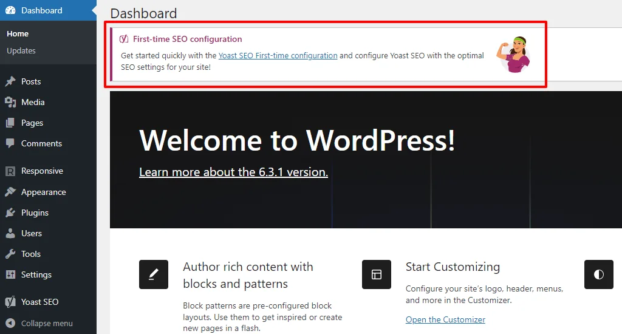Open the Users menu

48,233
